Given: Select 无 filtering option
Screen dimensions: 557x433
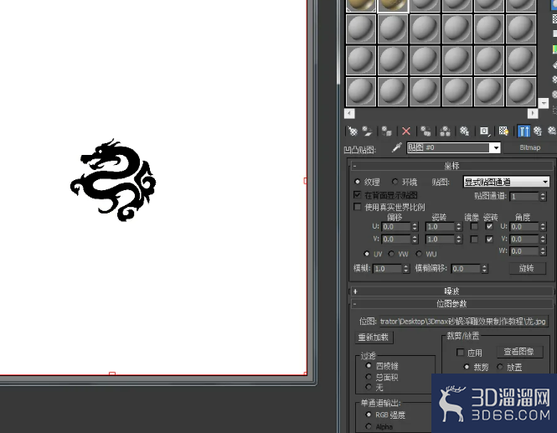Looking at the screenshot, I should 369,387.
